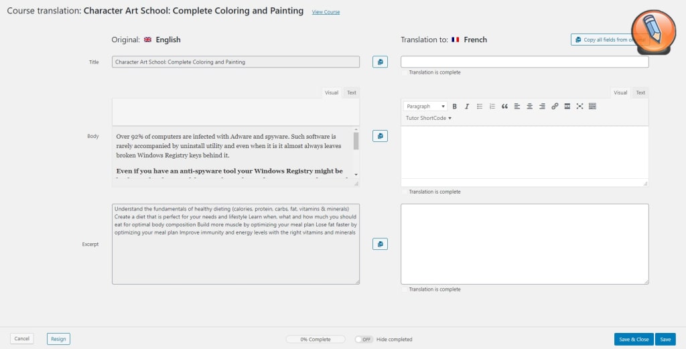
Task: Click the Save button
Action: click(x=665, y=340)
